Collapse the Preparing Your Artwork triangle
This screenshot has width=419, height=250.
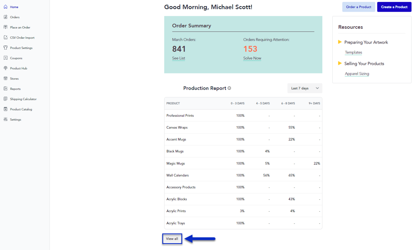click(x=340, y=42)
